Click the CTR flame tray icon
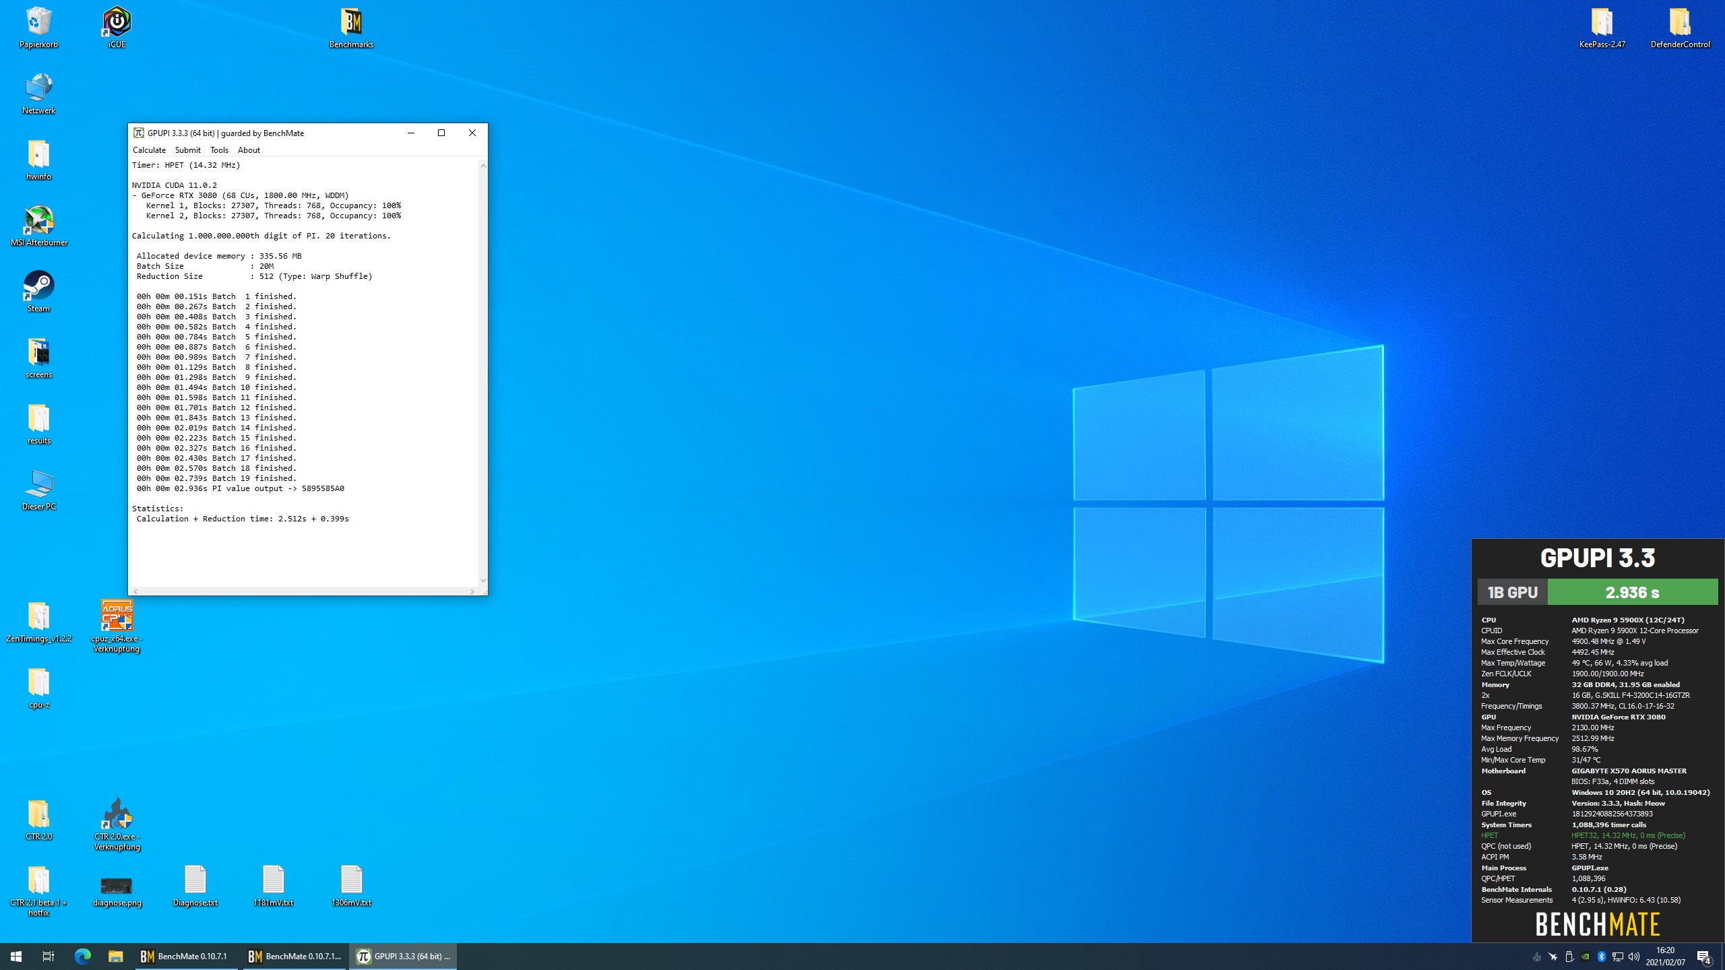Viewport: 1725px width, 970px height. point(1537,957)
